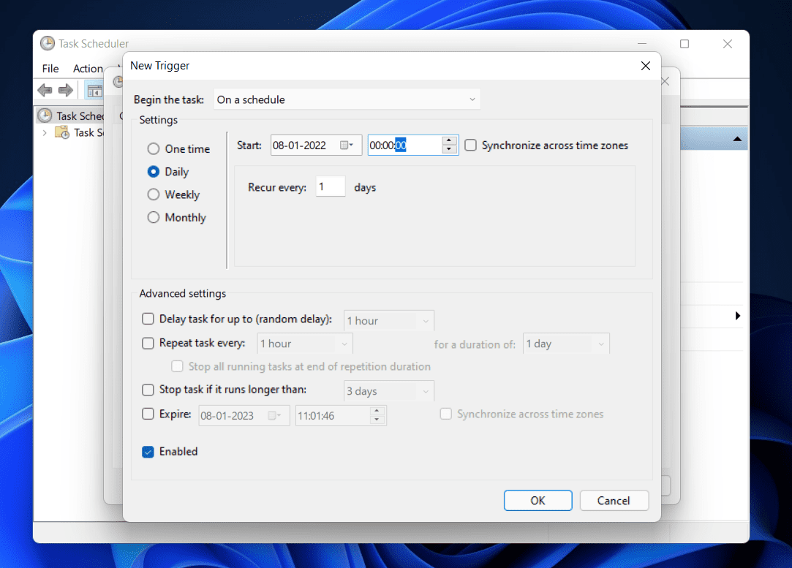Select the Monthly schedule option

pos(153,217)
